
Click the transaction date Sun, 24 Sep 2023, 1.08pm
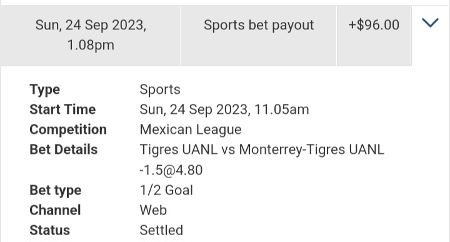[91, 35]
